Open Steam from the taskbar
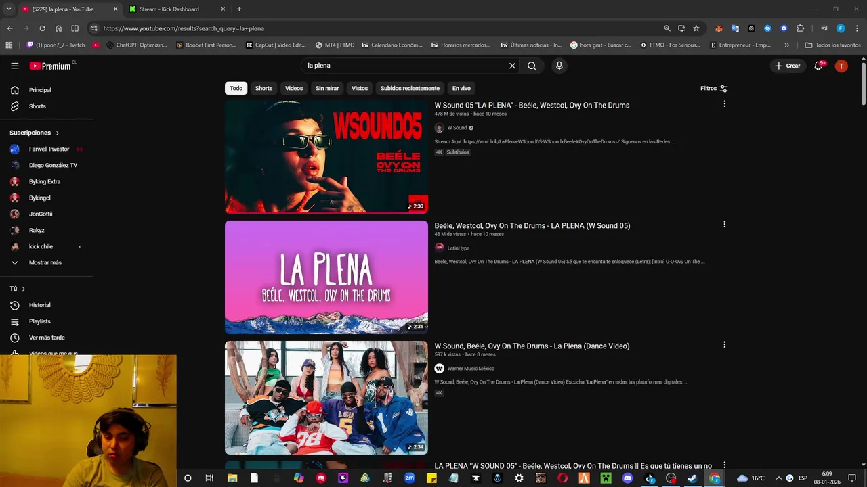The height and width of the screenshot is (487, 867). tap(692, 478)
